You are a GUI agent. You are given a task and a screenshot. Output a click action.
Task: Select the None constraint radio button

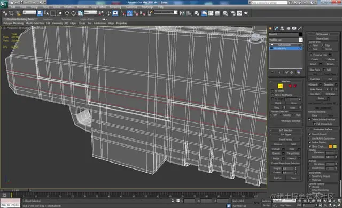coord(310,45)
